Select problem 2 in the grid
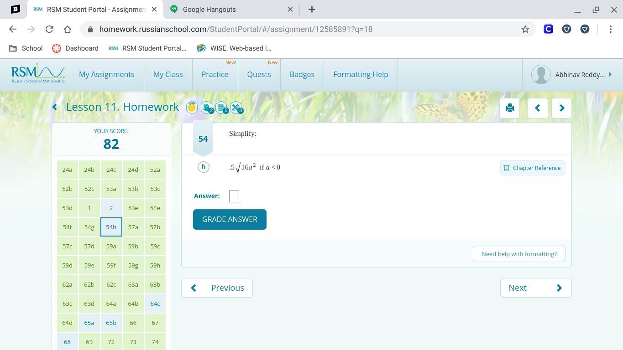Screen dimensions: 623x350 pos(111,208)
